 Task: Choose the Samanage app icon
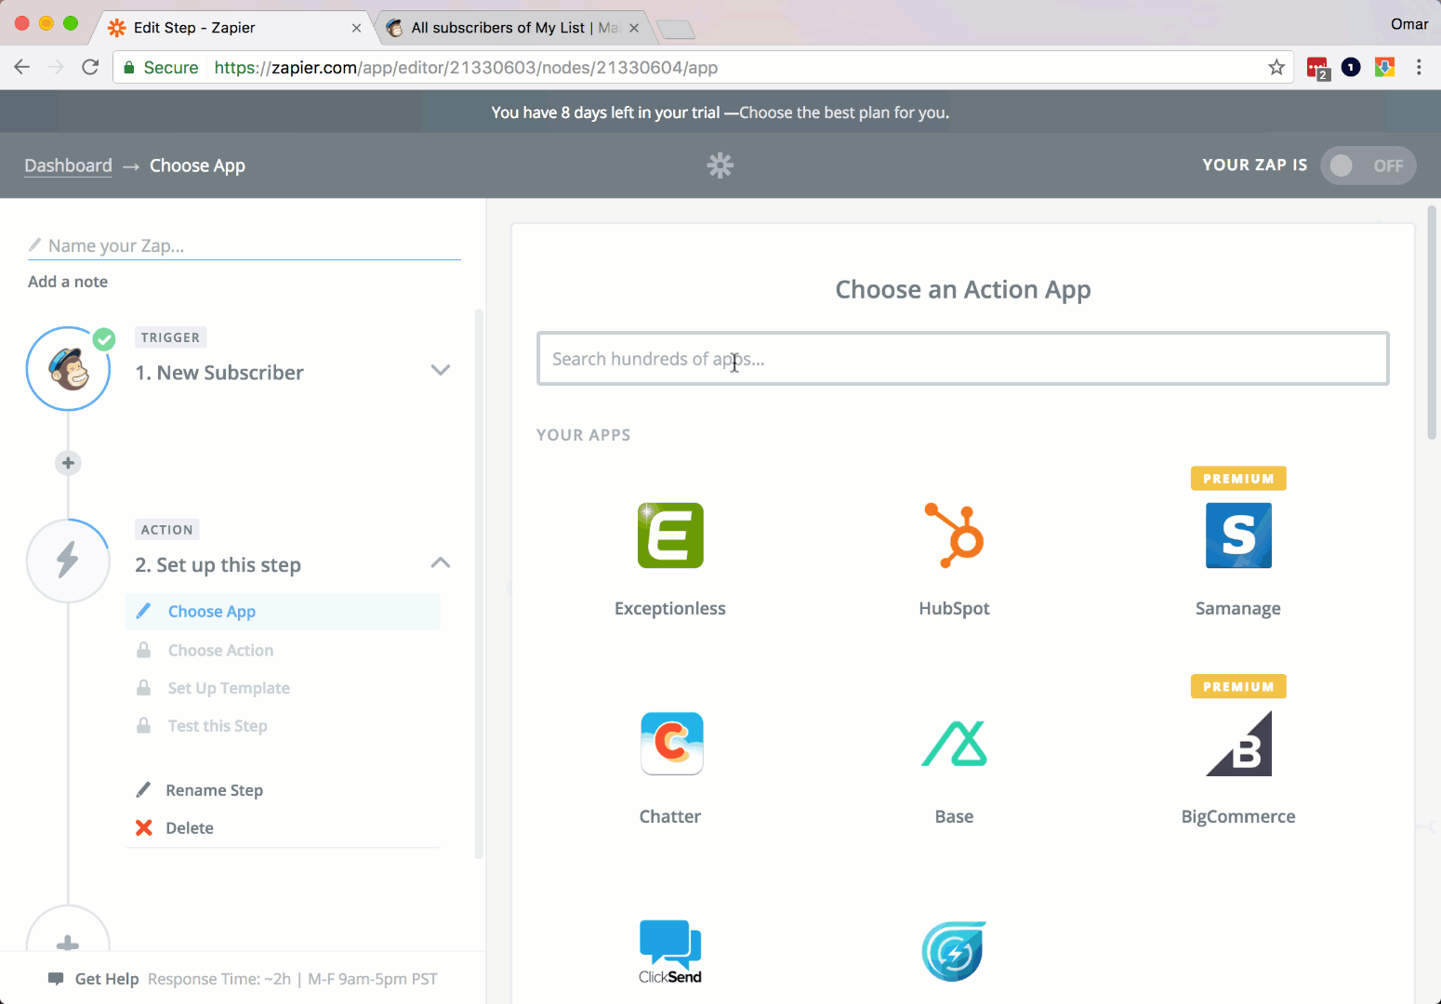1238,535
